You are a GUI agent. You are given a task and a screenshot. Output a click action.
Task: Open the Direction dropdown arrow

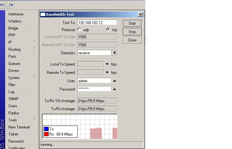pyautogui.click(x=115, y=53)
